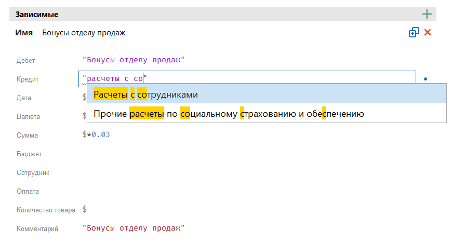Duplicate the Бонусы отделу продаж entry
This screenshot has height=243, width=452.
tap(414, 33)
